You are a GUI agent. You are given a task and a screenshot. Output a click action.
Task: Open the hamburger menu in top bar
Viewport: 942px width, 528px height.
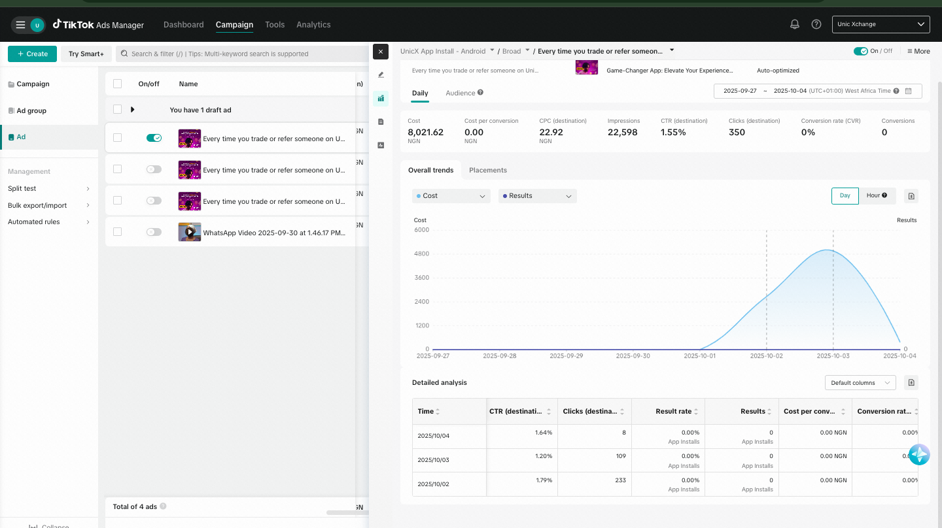pyautogui.click(x=20, y=25)
